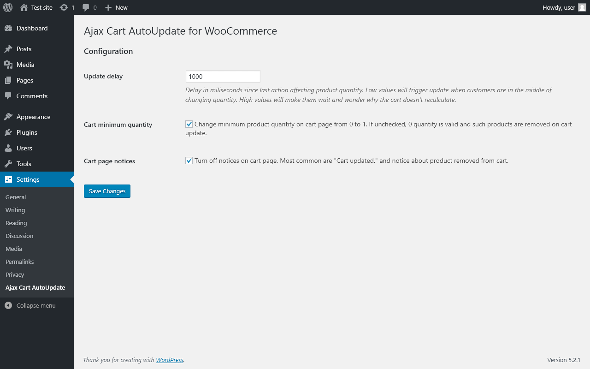The height and width of the screenshot is (369, 590).
Task: Open the comments bubble icon in admin bar
Action: pos(86,7)
